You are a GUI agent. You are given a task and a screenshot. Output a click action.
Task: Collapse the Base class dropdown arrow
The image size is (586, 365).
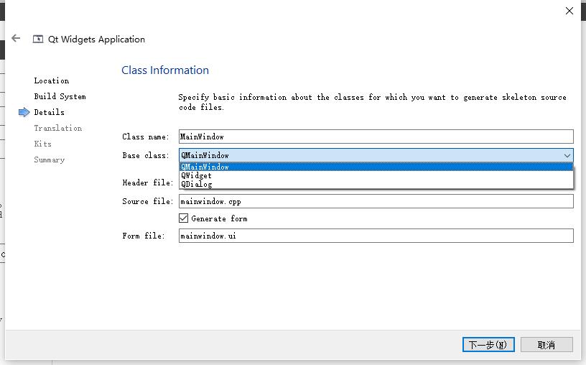(567, 155)
